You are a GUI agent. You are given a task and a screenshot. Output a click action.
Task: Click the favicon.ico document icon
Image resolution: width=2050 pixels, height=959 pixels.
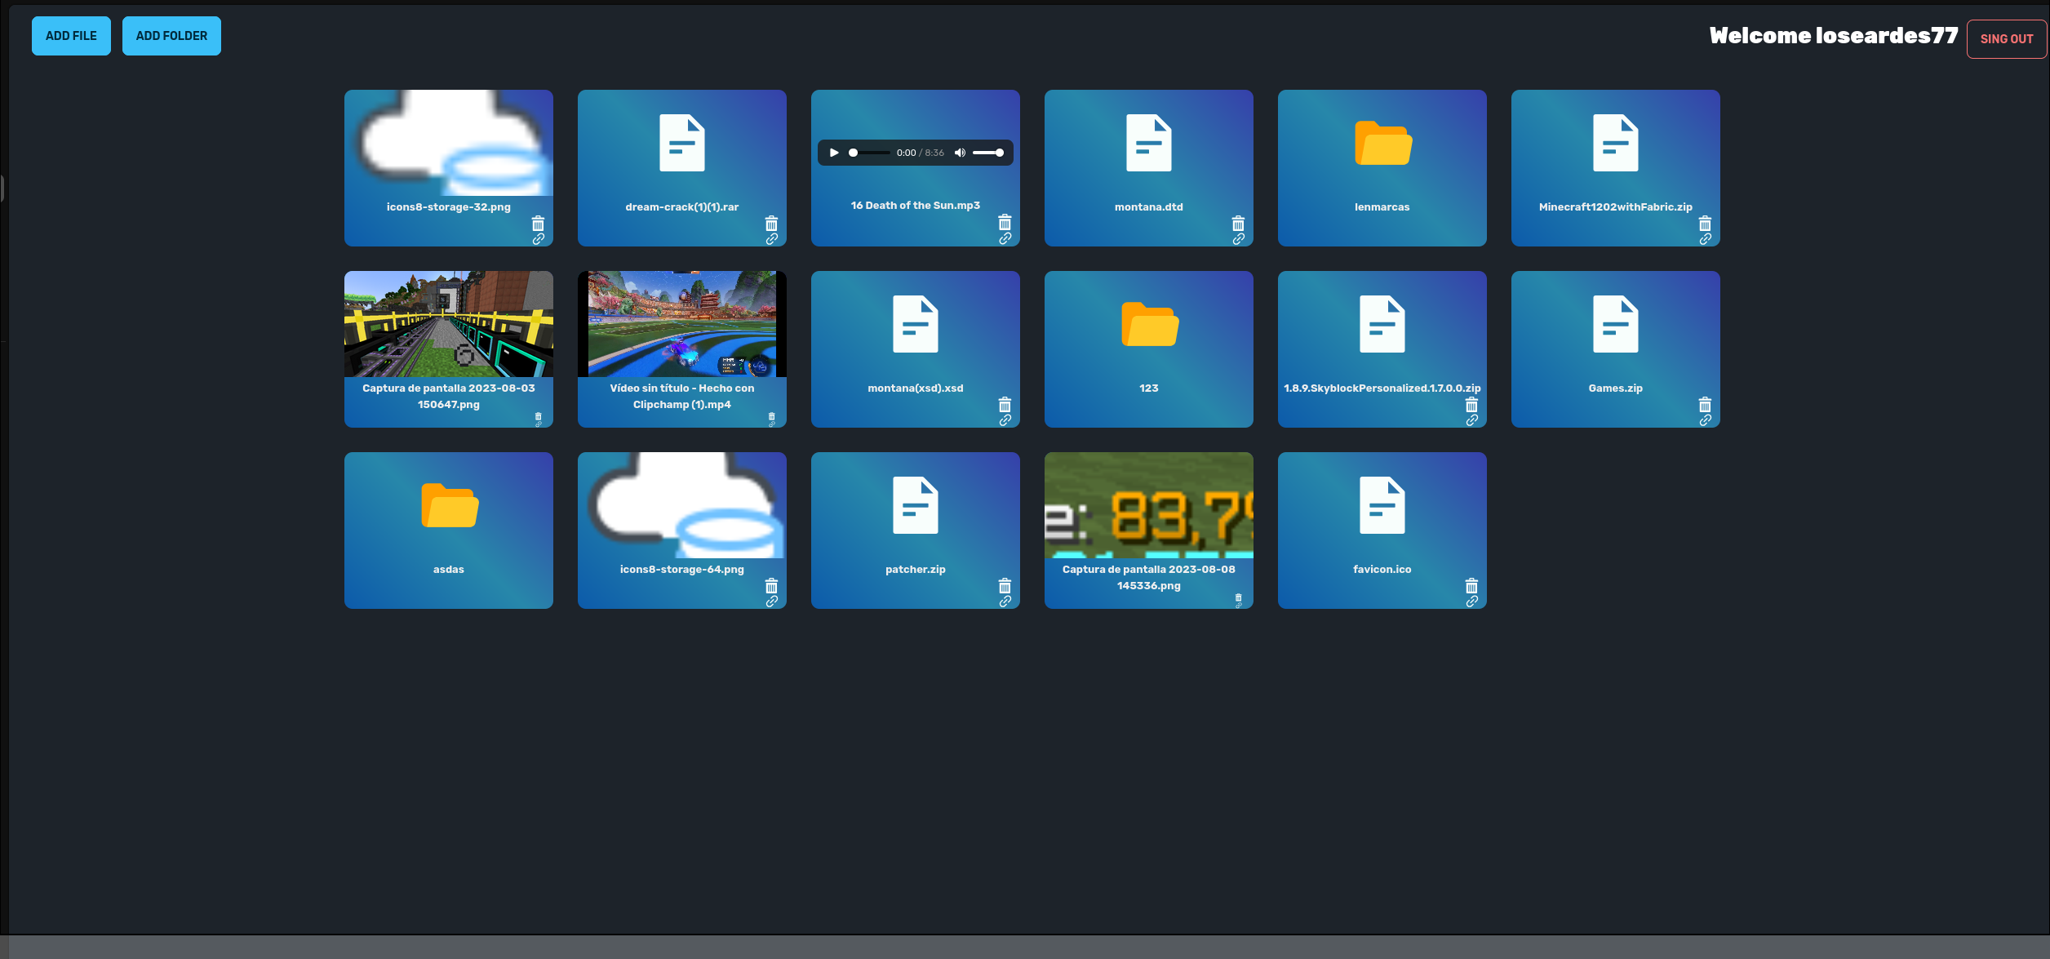[1382, 505]
